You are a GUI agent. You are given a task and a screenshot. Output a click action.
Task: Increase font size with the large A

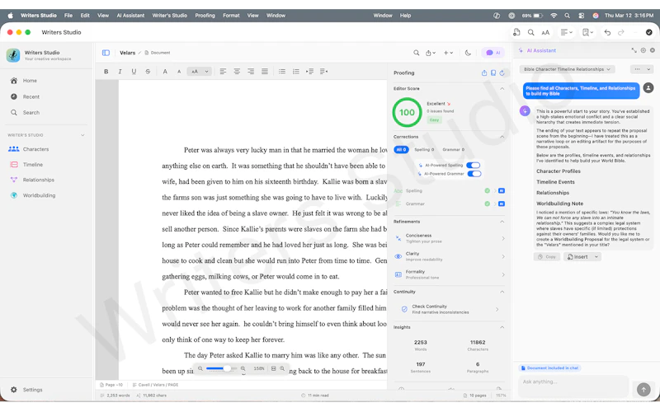coord(165,72)
